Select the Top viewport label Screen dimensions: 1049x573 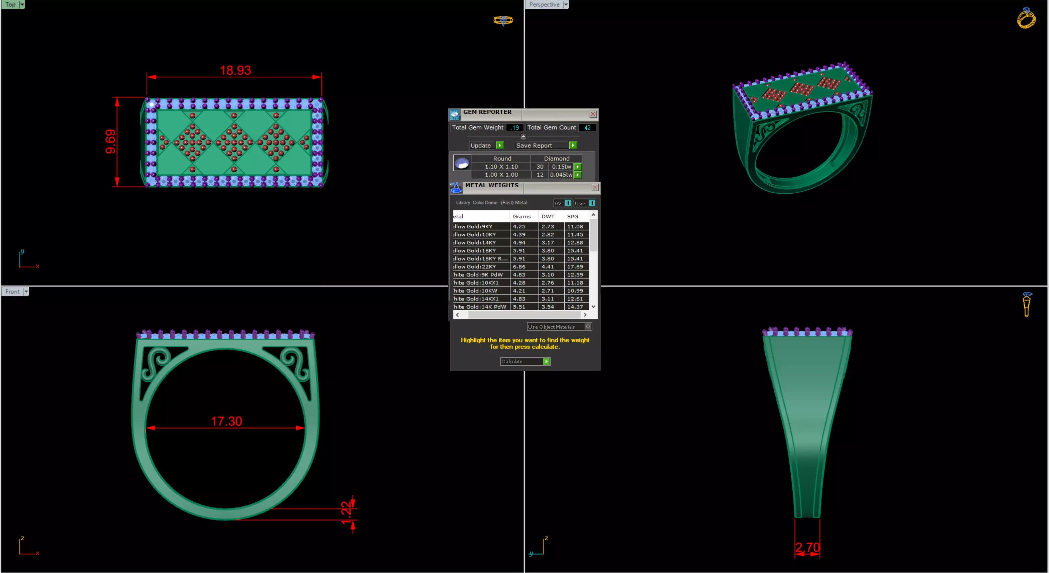pyautogui.click(x=10, y=4)
